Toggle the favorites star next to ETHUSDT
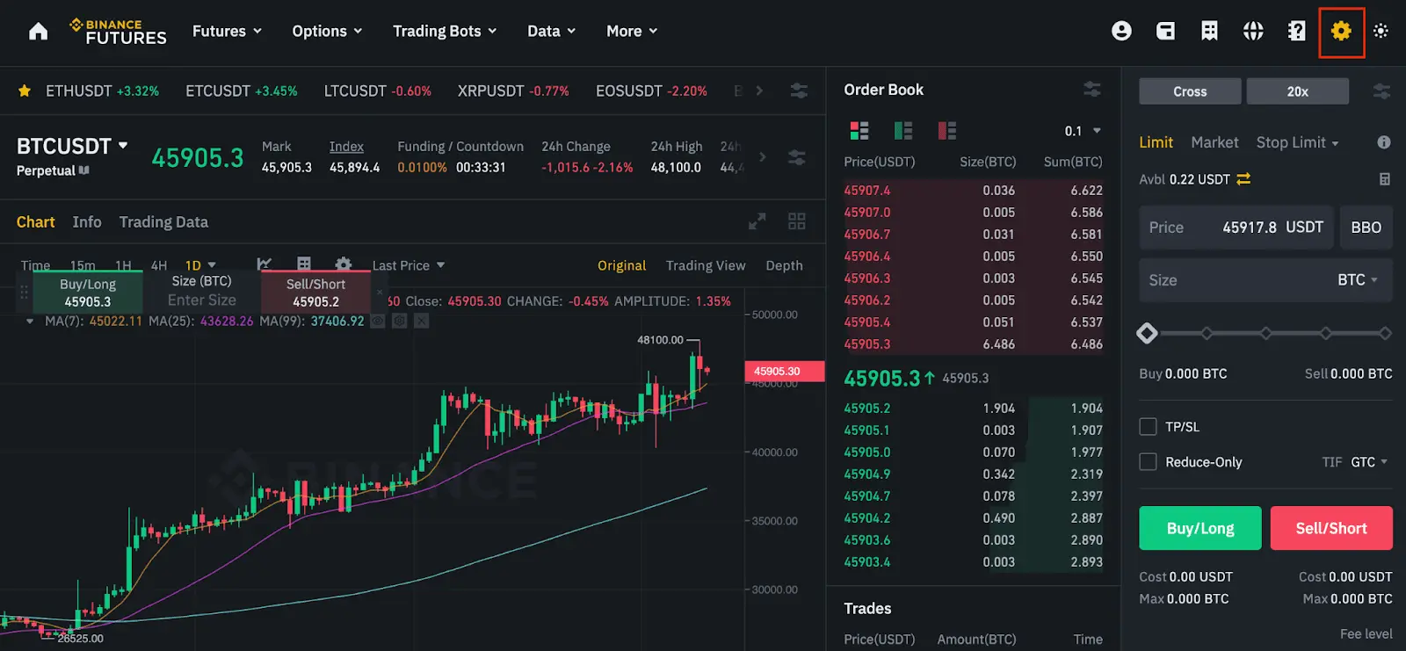Image resolution: width=1406 pixels, height=651 pixels. (24, 90)
